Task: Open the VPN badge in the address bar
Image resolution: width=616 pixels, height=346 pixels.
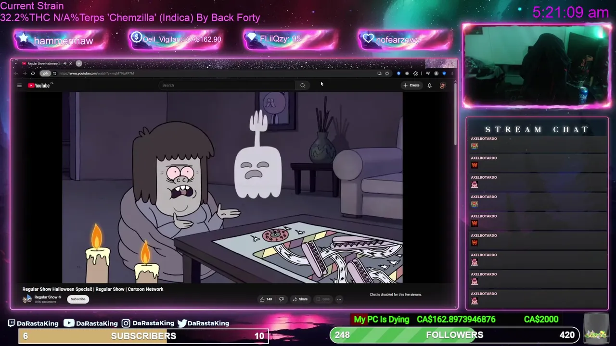Action: coord(45,74)
